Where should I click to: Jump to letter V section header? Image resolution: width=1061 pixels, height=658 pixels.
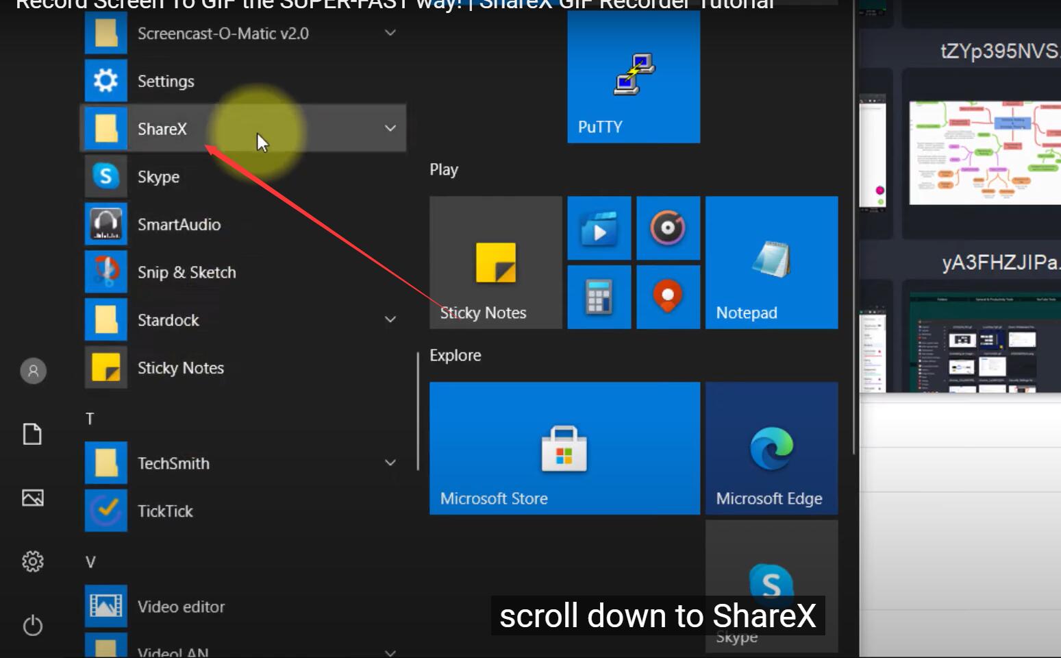tap(90, 561)
